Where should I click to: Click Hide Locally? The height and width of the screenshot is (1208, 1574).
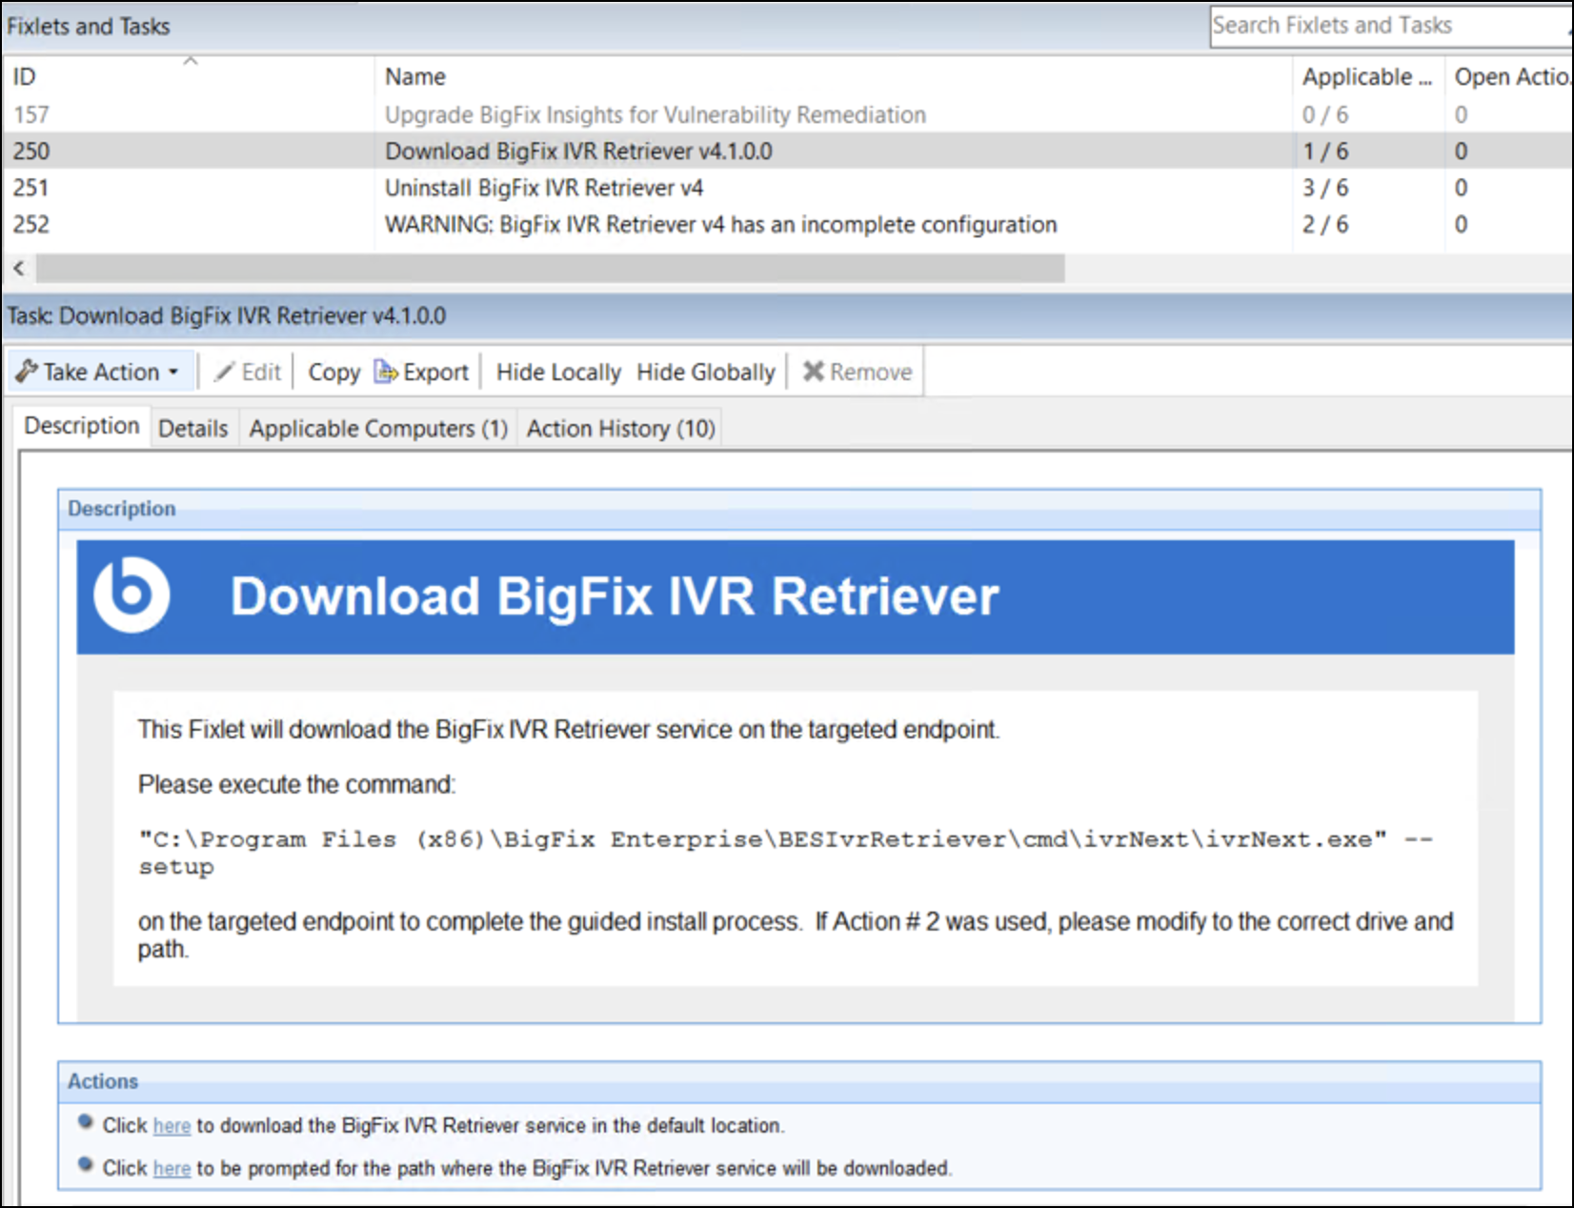click(x=558, y=372)
